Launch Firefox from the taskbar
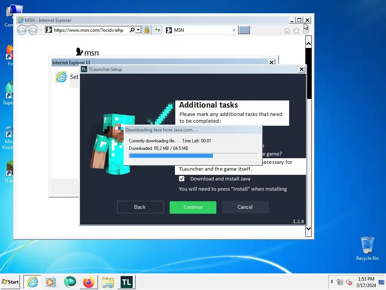 coord(89,282)
